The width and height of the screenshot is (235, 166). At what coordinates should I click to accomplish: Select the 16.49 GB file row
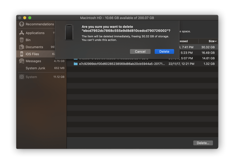[198, 52]
